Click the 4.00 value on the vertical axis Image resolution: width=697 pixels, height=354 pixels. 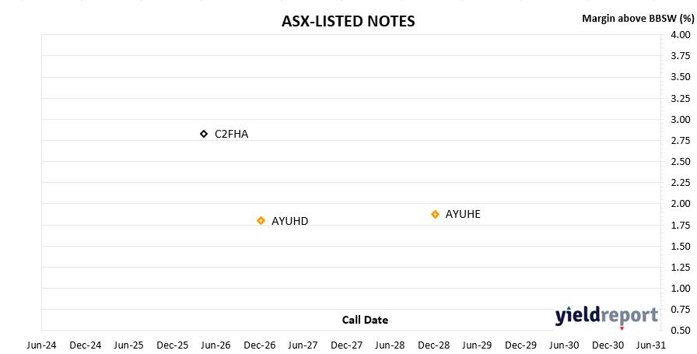(681, 35)
